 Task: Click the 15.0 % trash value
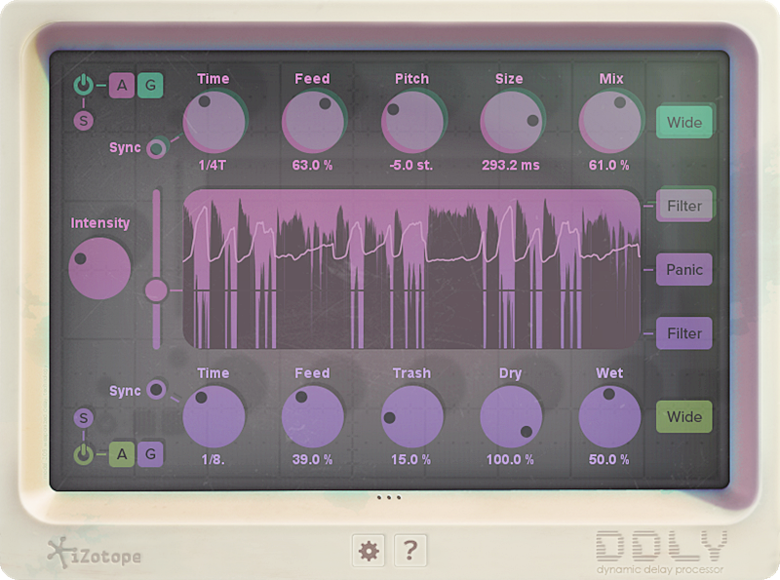tap(410, 460)
